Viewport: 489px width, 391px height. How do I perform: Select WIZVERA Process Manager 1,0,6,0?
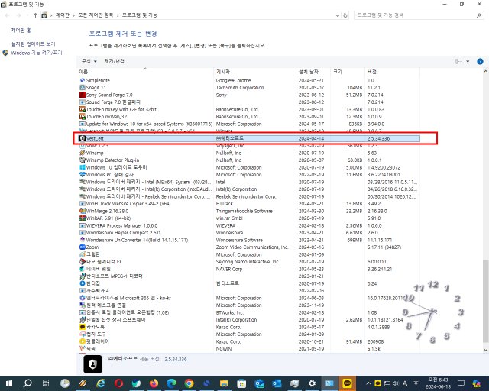tap(248, 225)
